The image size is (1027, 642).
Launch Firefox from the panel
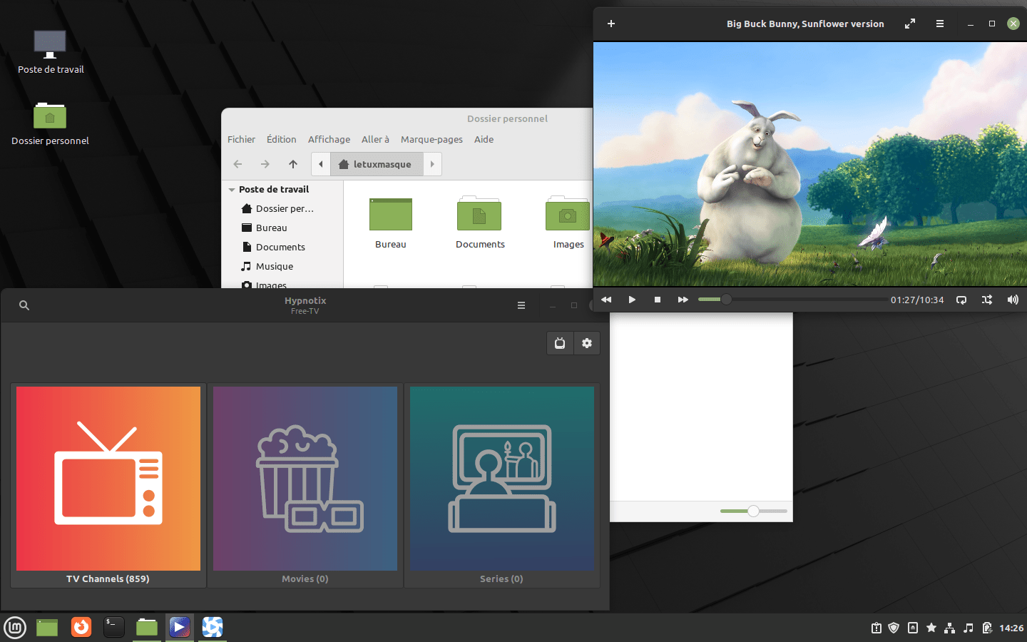pos(81,628)
